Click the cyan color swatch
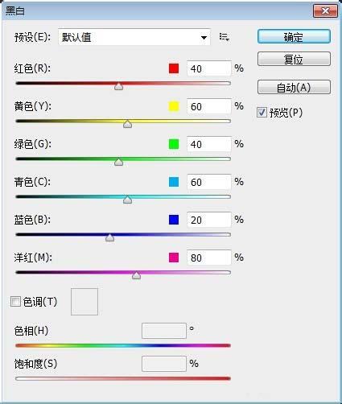The image size is (342, 404). (x=174, y=182)
